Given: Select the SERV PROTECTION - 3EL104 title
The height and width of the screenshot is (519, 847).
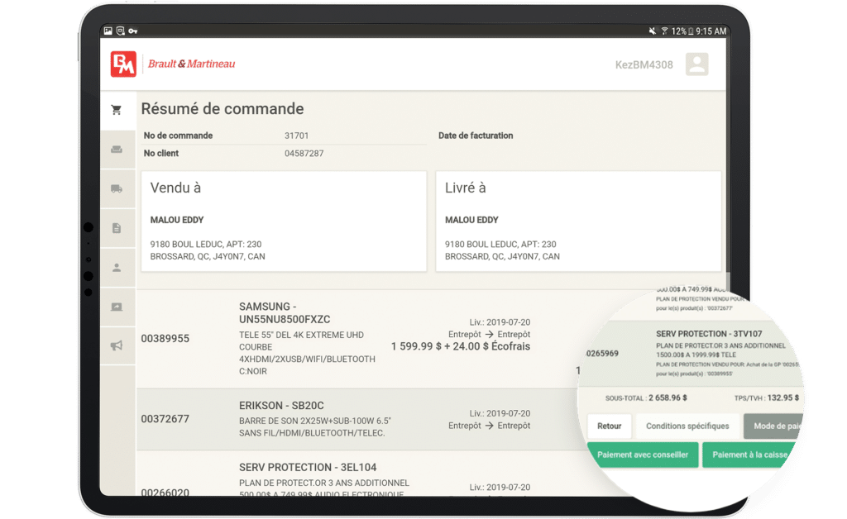Looking at the screenshot, I should coord(308,468).
